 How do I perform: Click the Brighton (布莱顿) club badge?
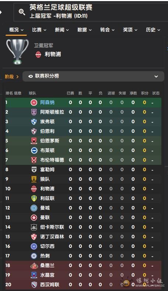34,150
